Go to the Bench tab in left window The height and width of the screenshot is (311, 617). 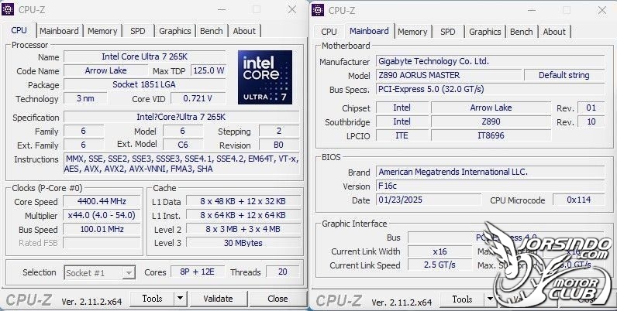point(212,31)
